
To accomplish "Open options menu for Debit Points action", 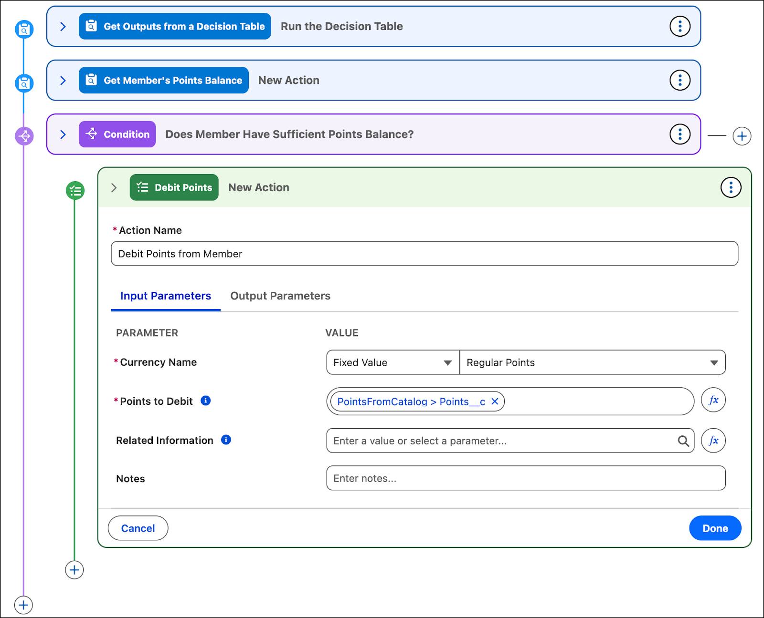I will pyautogui.click(x=731, y=187).
